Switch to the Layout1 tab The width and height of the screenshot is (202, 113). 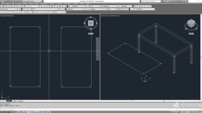click(15, 101)
